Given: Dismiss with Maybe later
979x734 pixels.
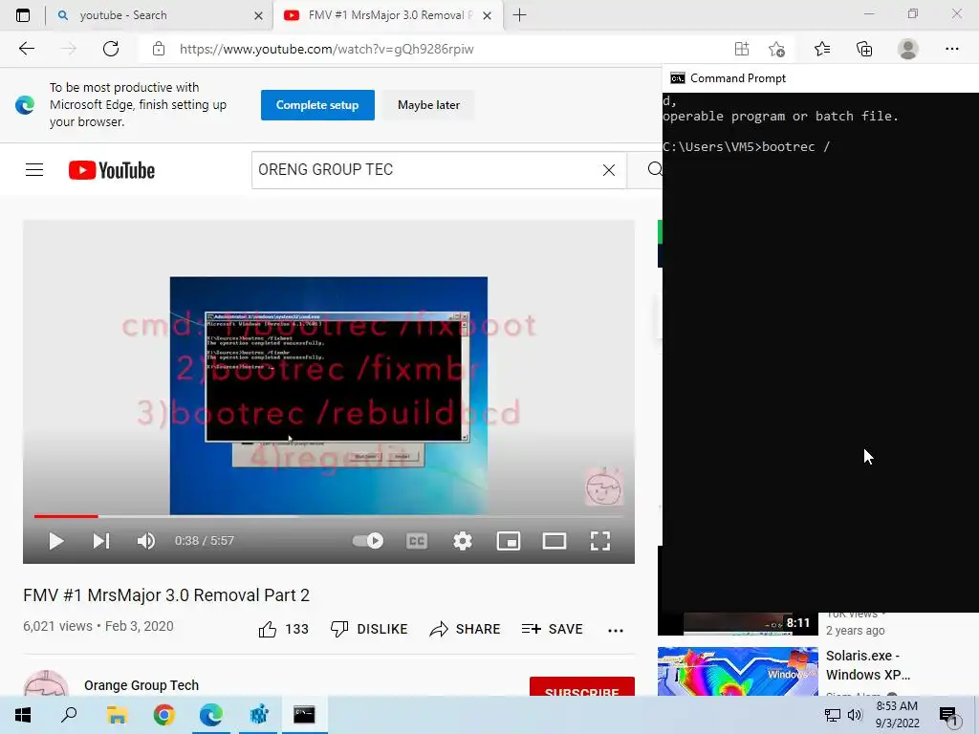Looking at the screenshot, I should click(428, 105).
